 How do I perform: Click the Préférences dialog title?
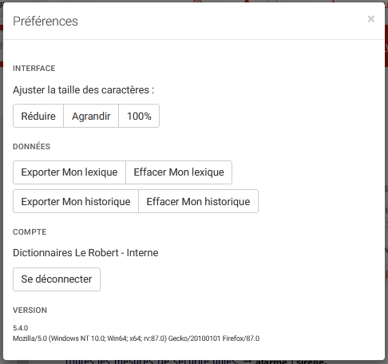click(46, 22)
